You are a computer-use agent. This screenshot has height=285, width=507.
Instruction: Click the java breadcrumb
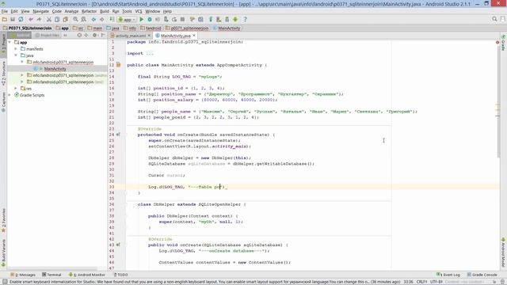point(112,28)
